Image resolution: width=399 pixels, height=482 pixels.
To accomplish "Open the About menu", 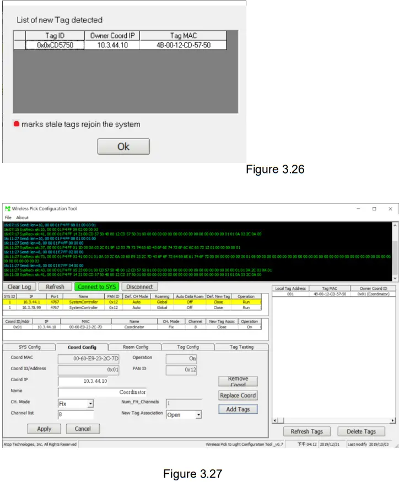I will coord(22,218).
